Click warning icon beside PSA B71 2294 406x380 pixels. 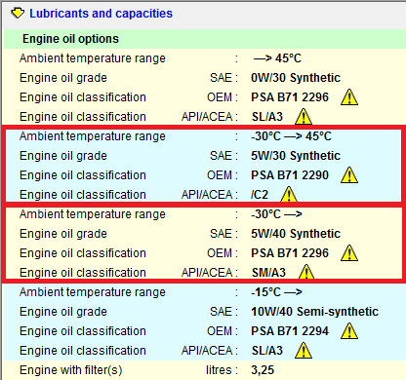pos(349,331)
